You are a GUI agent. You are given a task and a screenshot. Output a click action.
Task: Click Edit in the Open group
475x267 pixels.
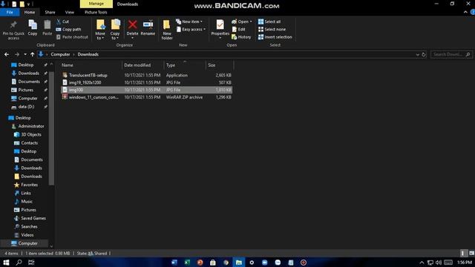pyautogui.click(x=238, y=30)
